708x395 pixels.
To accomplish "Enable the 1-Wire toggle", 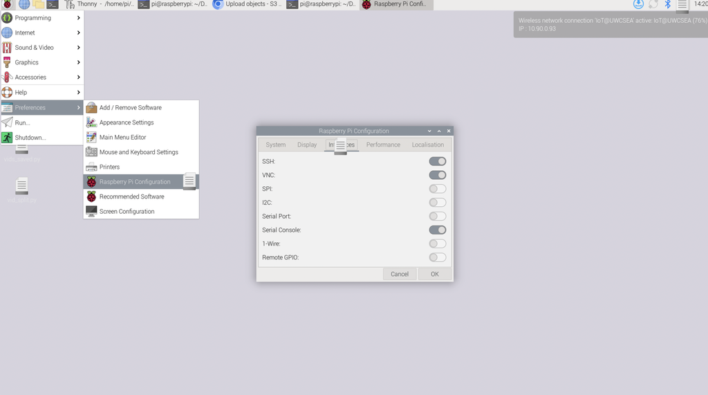I will (438, 244).
